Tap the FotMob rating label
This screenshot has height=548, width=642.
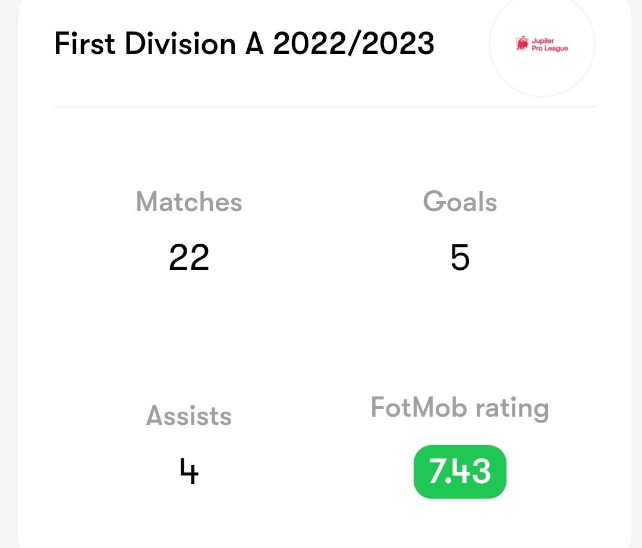(x=460, y=408)
